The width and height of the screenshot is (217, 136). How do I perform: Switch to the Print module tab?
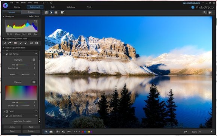pyautogui.click(x=89, y=7)
